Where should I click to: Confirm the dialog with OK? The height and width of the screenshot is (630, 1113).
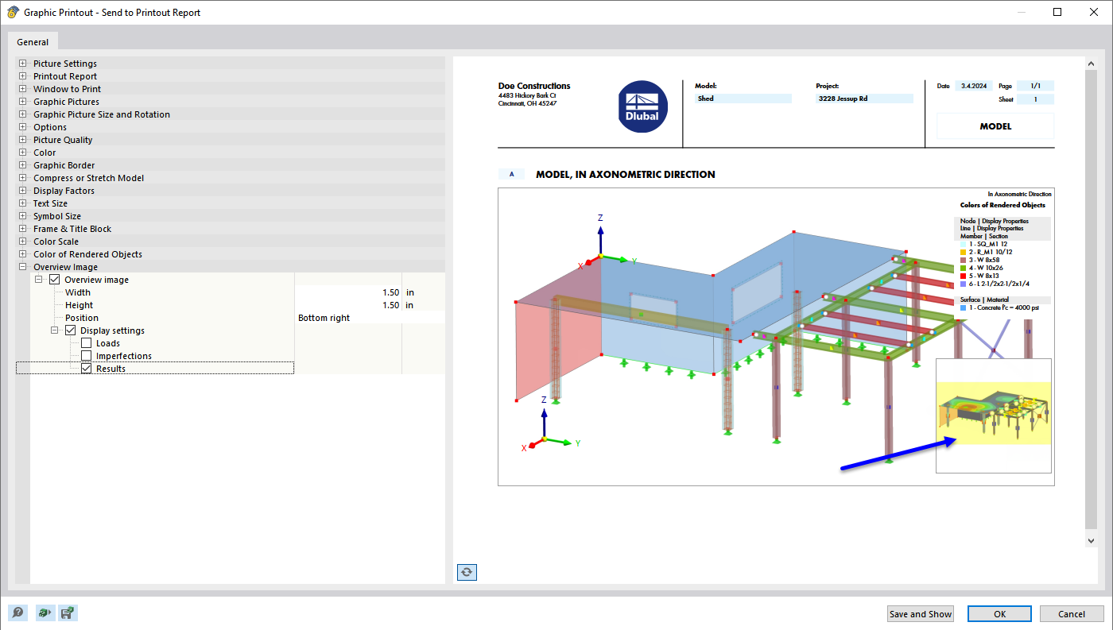pyautogui.click(x=999, y=613)
